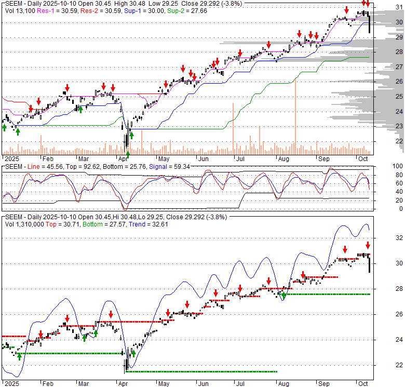The image size is (405, 387).
Task: Click the April green arrow in the bottom chart
Action: (x=133, y=354)
